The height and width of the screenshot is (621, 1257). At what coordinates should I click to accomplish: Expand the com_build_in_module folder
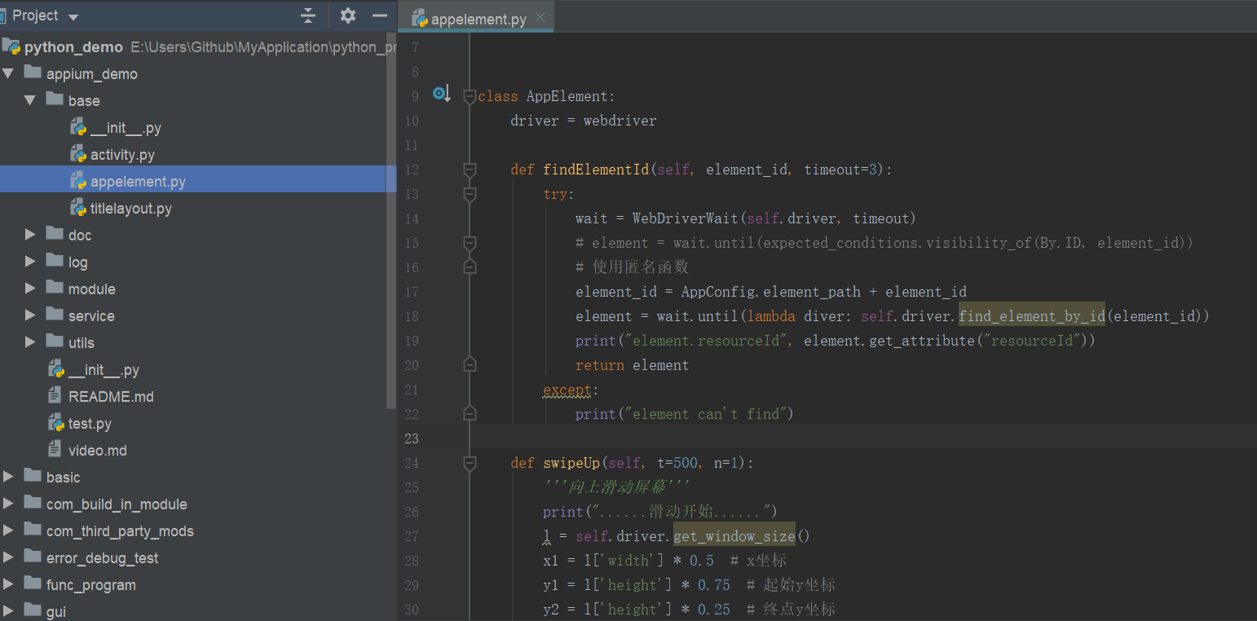(x=8, y=504)
